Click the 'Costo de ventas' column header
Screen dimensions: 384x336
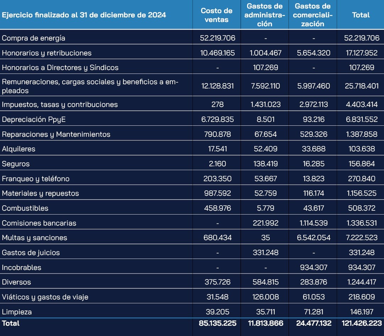tap(216, 15)
